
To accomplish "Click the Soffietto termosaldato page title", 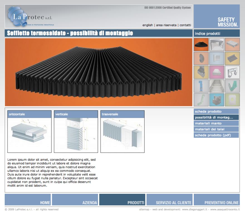I will point(70,33).
